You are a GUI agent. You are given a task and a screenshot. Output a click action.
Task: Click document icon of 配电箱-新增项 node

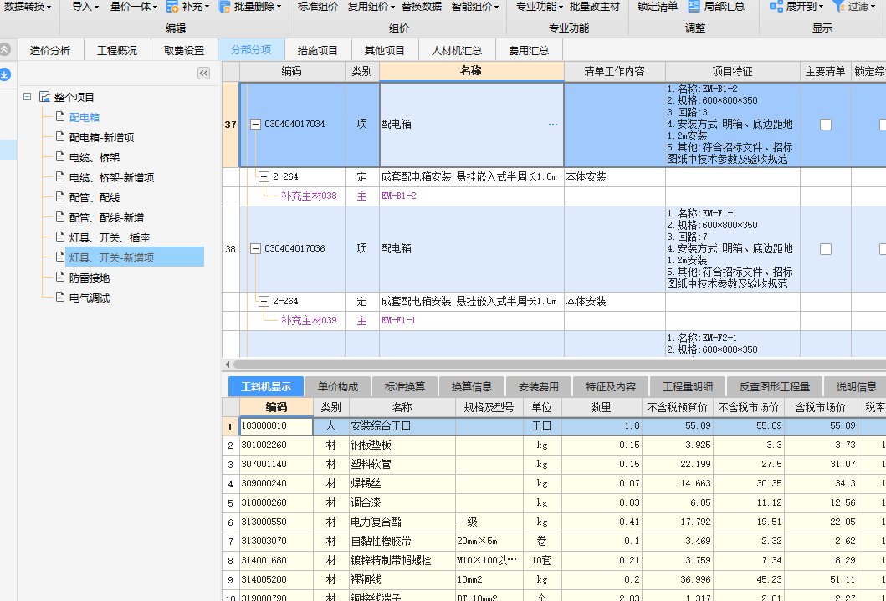[60, 136]
